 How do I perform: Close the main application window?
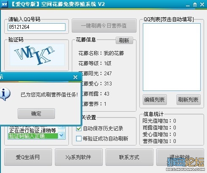tap(202, 5)
